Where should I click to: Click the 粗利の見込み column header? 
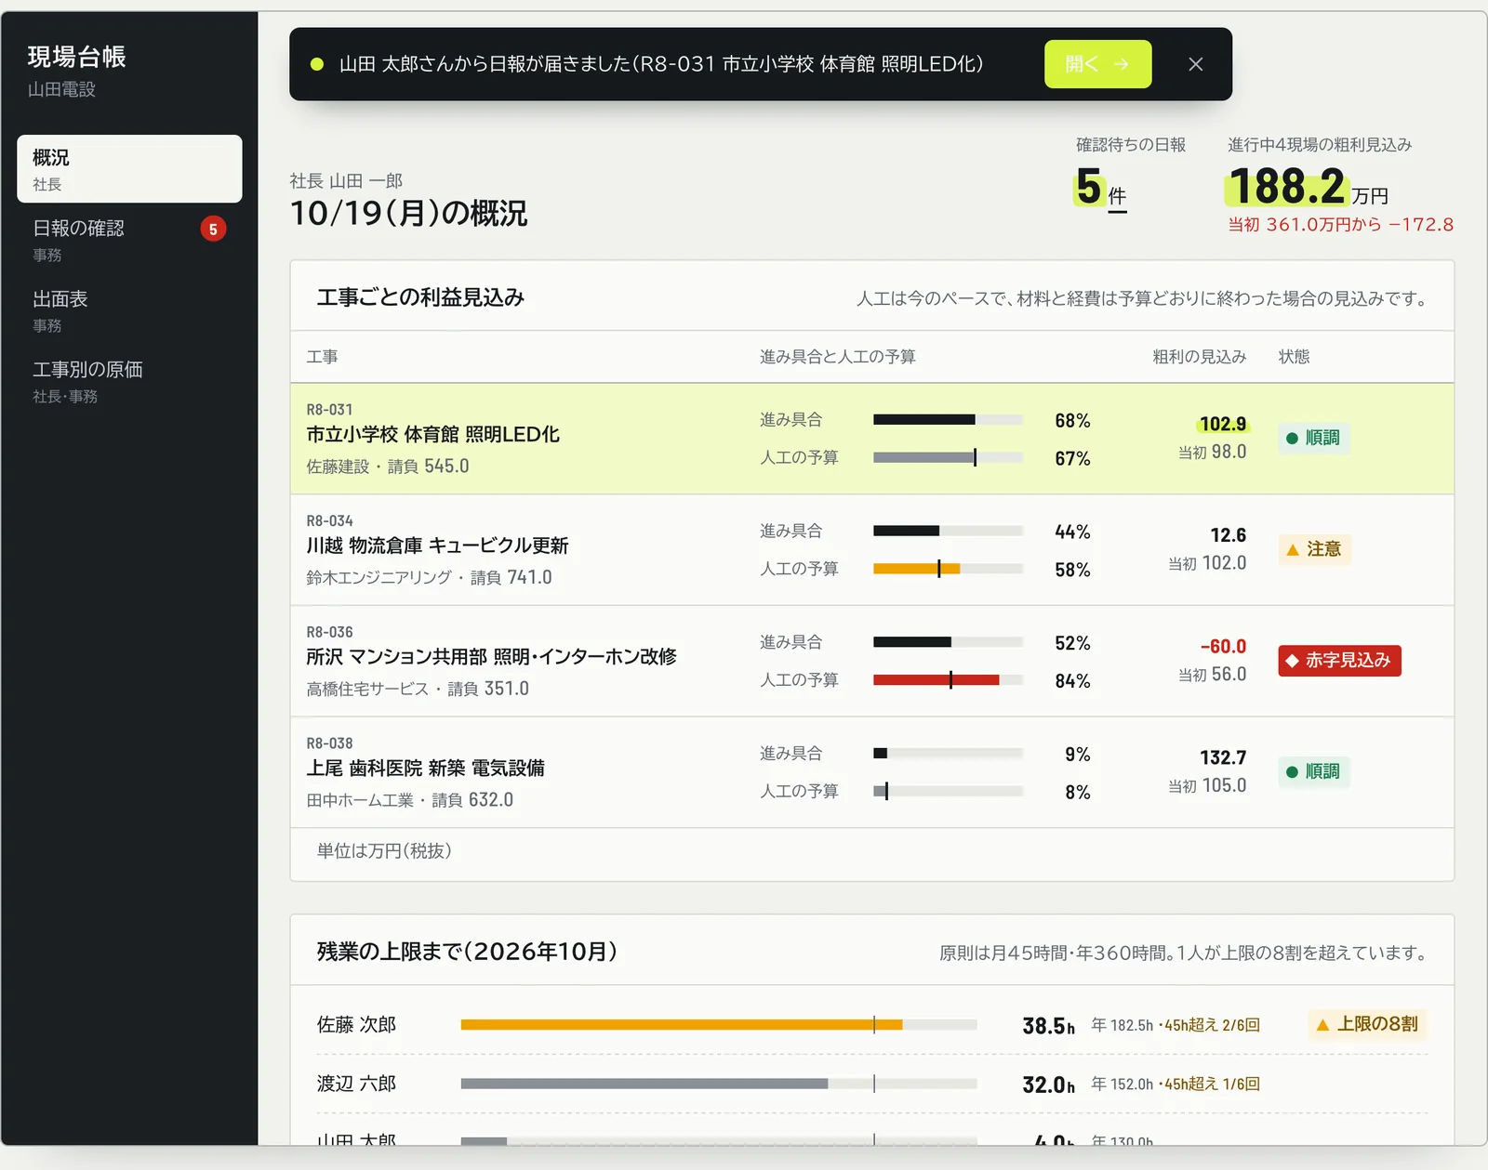point(1199,357)
